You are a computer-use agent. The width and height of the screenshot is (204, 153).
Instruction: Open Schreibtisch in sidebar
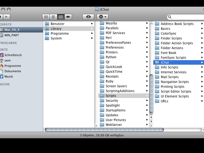coord(21,55)
